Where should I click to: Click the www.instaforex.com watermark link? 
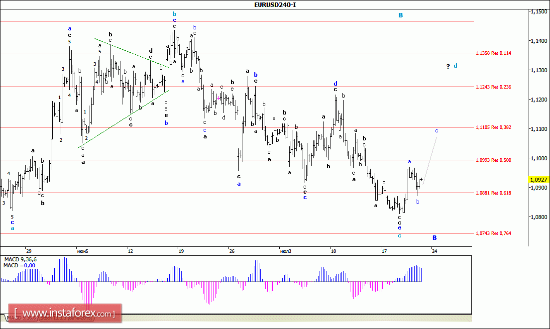(x=68, y=314)
